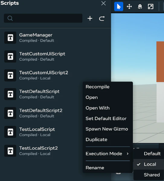The width and height of the screenshot is (164, 181).
Task: Activate the move tool icon
Action: pos(129,6)
